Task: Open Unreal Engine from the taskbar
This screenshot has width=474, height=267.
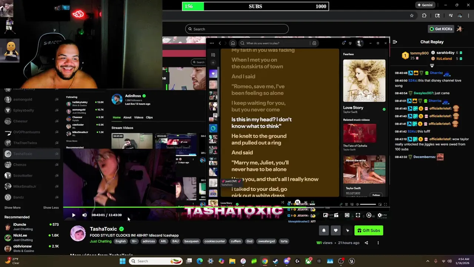Action: click(x=352, y=261)
